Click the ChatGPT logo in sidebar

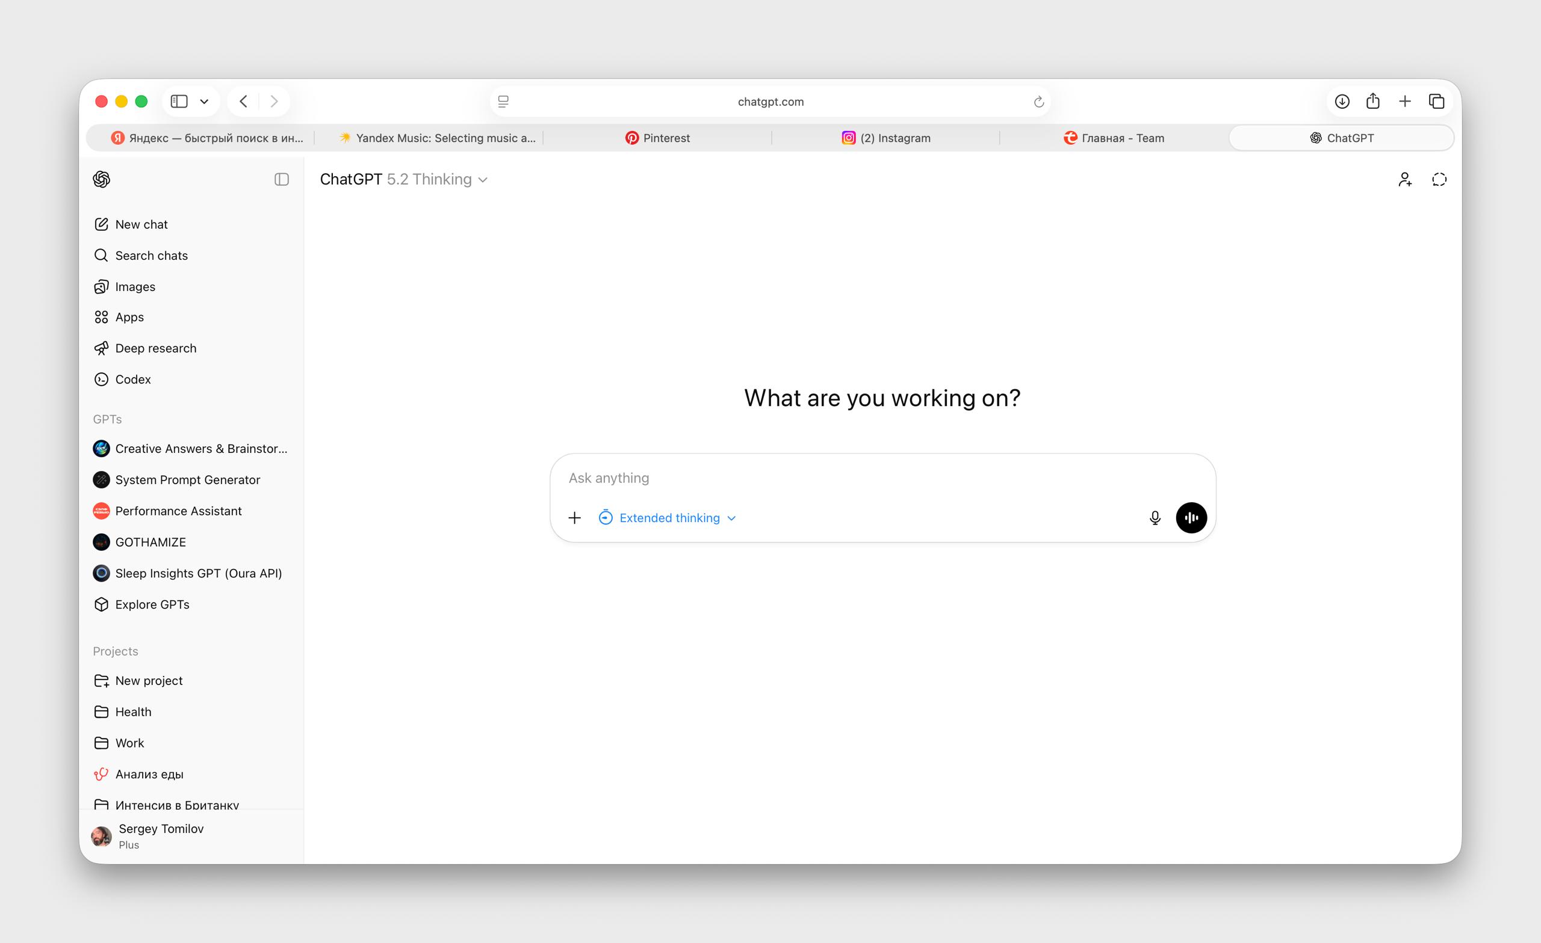point(101,179)
